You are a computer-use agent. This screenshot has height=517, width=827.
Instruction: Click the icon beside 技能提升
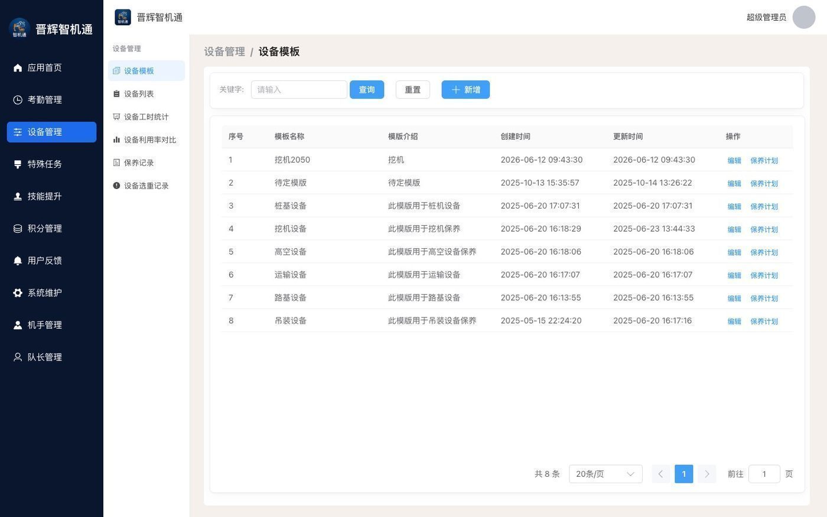18,196
